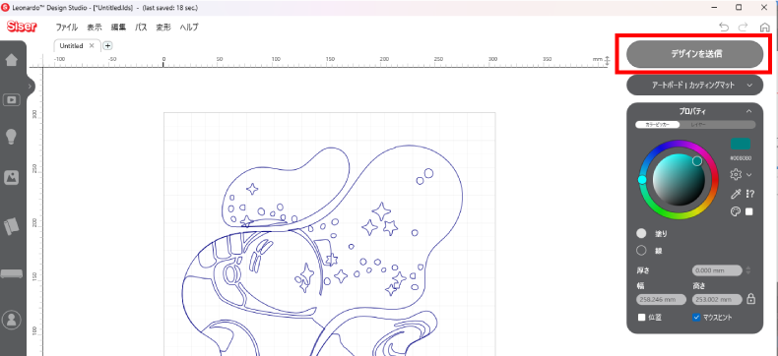Click the デザインを送信 button
778x356 pixels.
(694, 54)
